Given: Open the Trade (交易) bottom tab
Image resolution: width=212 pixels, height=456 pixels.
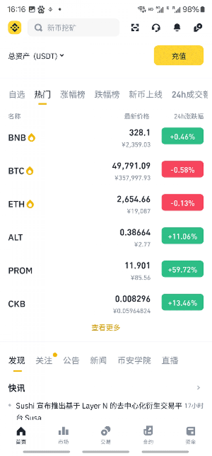Looking at the screenshot, I should (x=106, y=435).
